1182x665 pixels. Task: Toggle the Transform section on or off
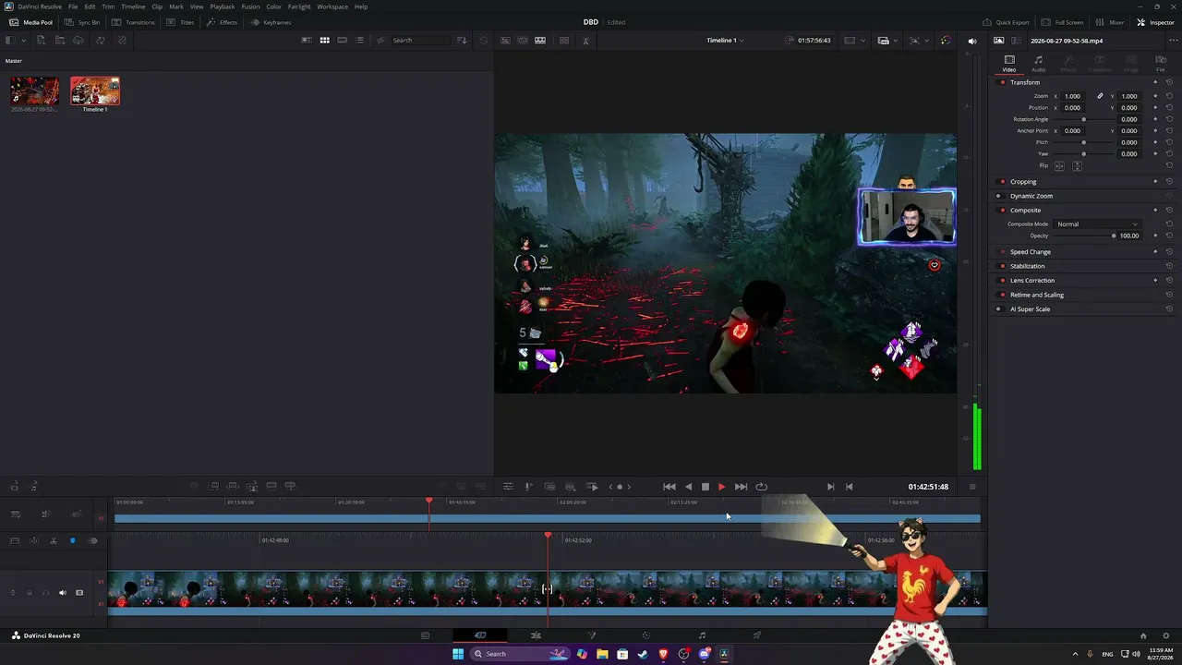pos(1002,82)
